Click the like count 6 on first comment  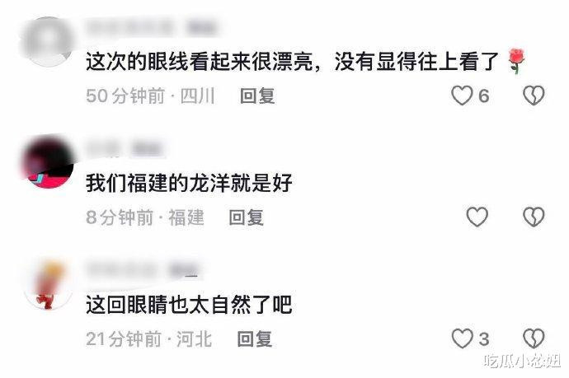(x=484, y=96)
